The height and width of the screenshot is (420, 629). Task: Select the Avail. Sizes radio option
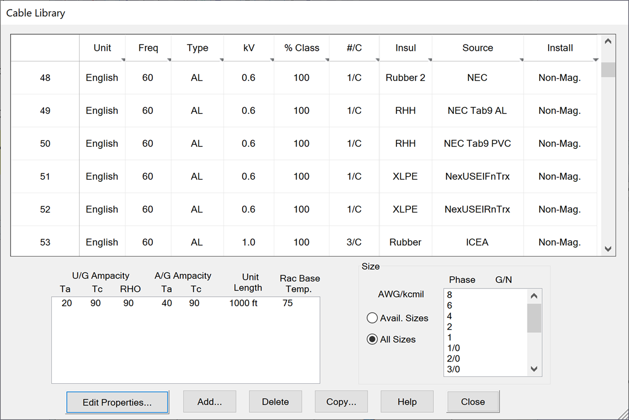point(372,318)
